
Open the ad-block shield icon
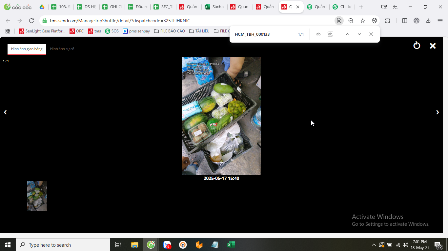click(x=375, y=21)
